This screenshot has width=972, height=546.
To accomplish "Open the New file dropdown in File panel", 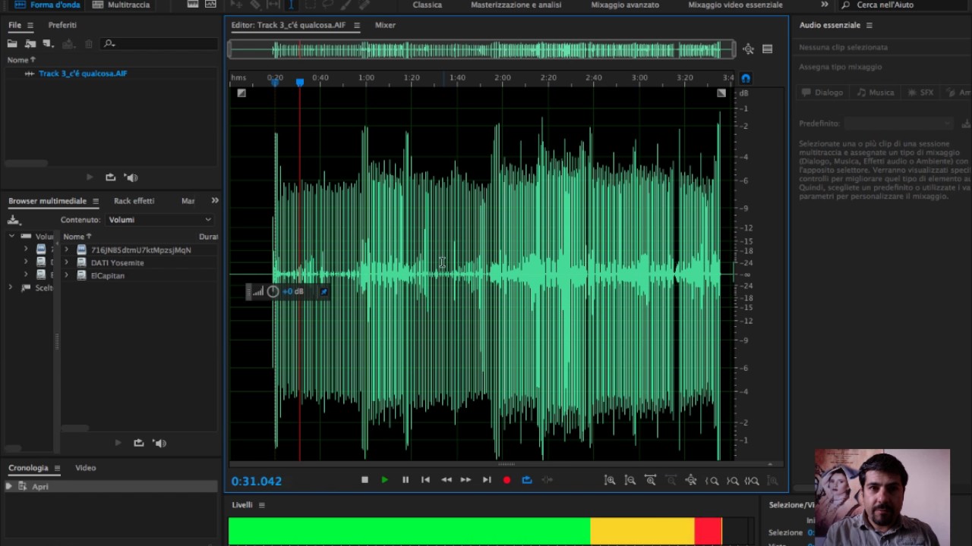I will coord(49,44).
